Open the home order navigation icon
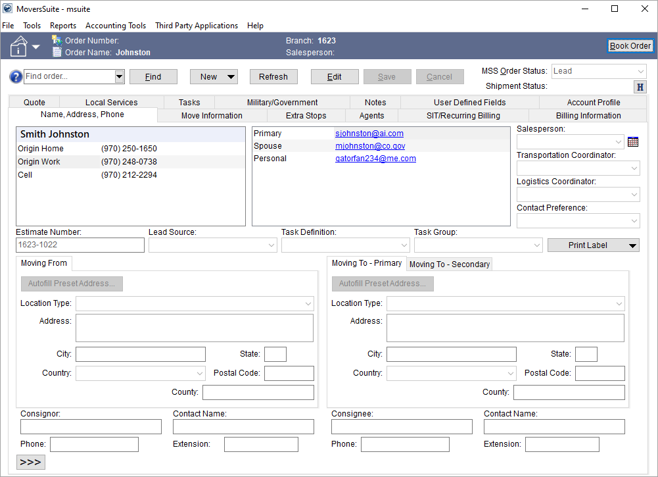Image resolution: width=658 pixels, height=477 pixels. point(18,46)
